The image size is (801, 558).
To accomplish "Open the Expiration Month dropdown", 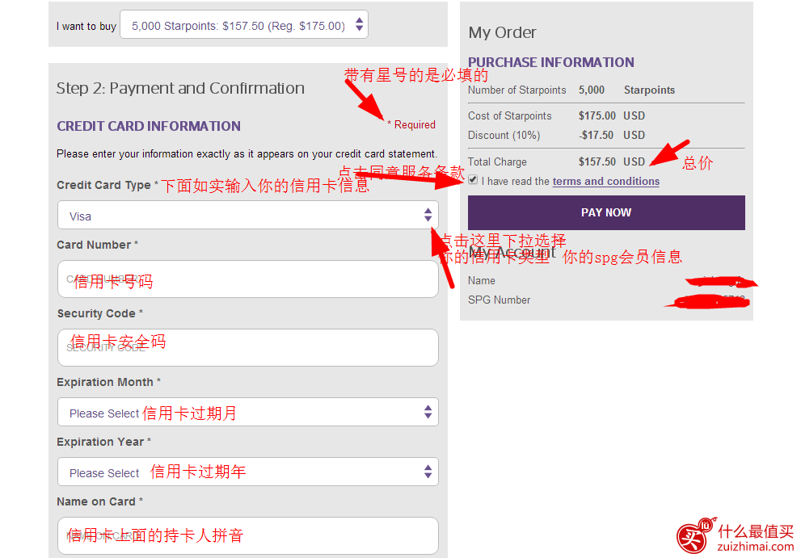I will (x=248, y=412).
